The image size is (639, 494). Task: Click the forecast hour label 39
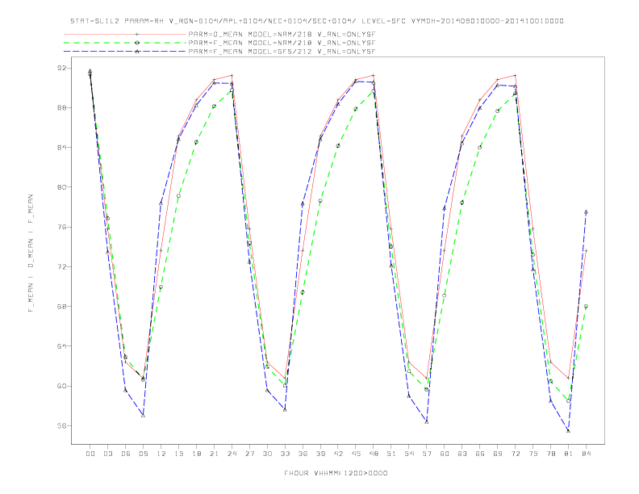pos(321,454)
